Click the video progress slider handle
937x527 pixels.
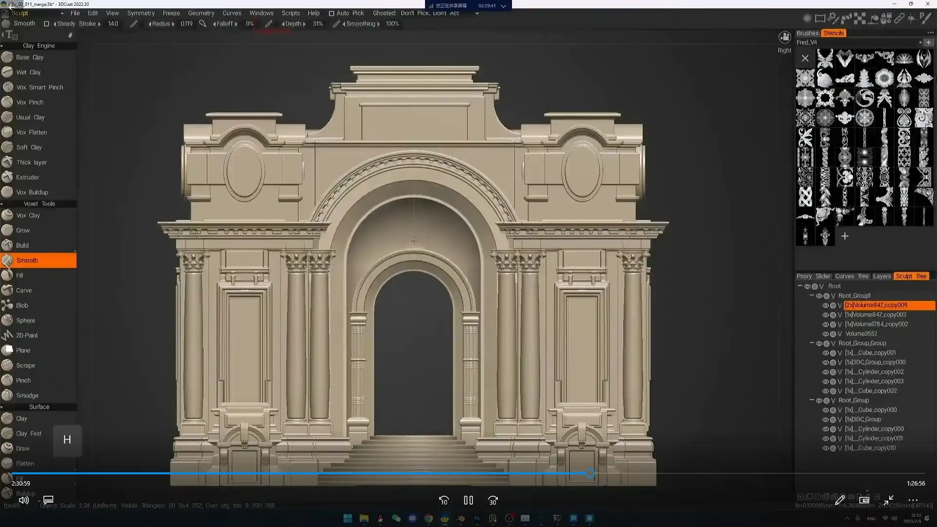[x=590, y=473]
